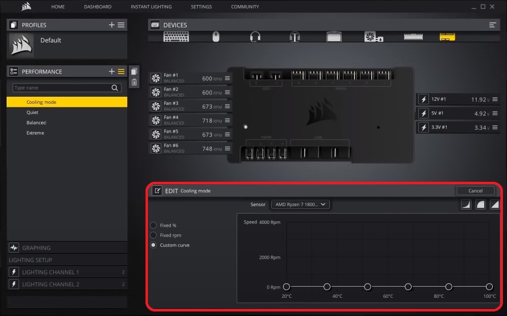The height and width of the screenshot is (316, 507).
Task: Open the keyboard device icon
Action: coord(176,36)
